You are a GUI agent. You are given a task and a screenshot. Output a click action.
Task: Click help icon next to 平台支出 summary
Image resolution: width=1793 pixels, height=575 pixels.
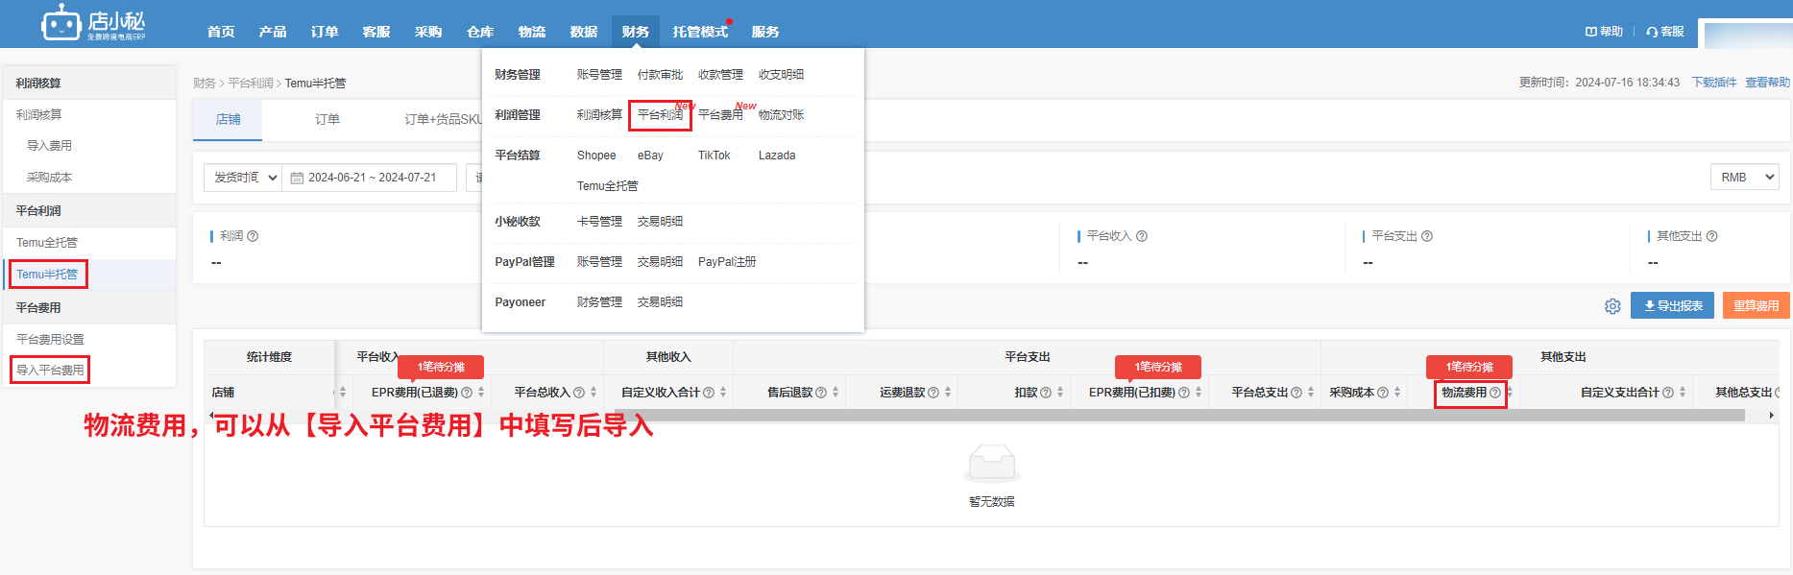click(x=1427, y=236)
